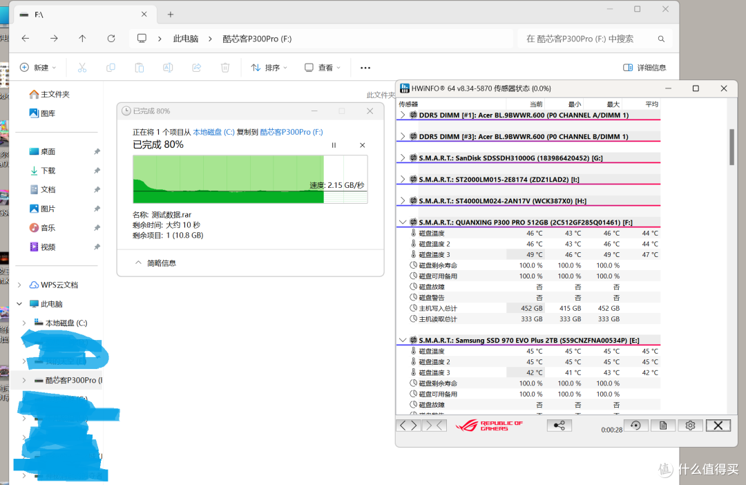Click the HWiNFO vertical scrollbar thumb
Screen dimensions: 746x485
(x=731, y=147)
